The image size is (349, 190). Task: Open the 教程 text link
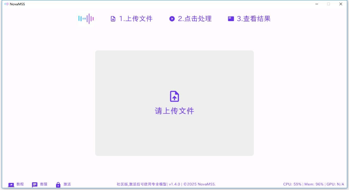coord(20,184)
